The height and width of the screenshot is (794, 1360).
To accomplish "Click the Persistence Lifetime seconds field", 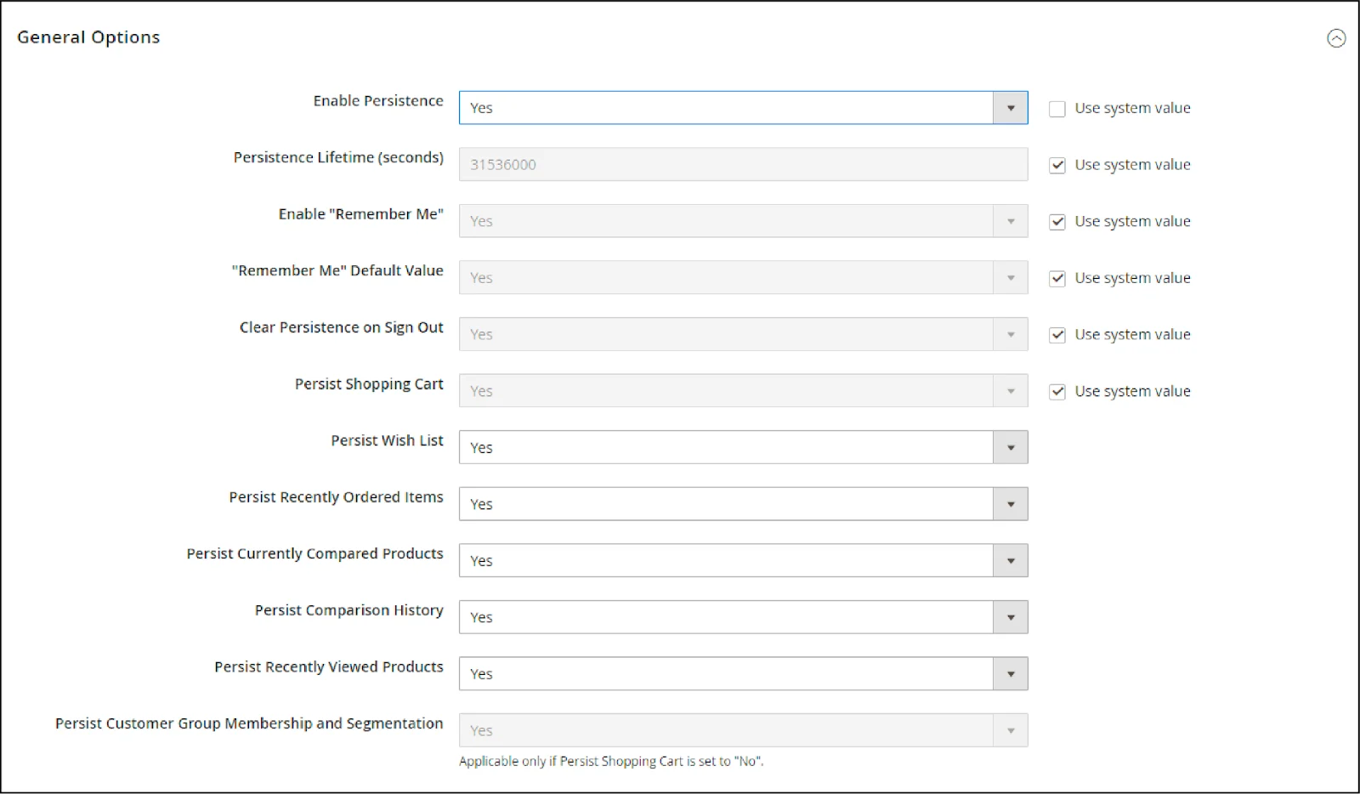I will [743, 165].
